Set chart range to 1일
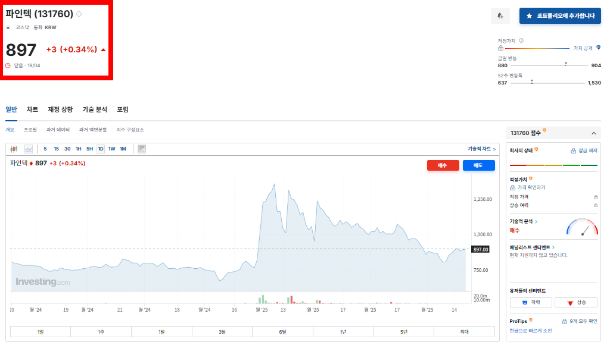The width and height of the screenshot is (610, 342). pos(41,332)
